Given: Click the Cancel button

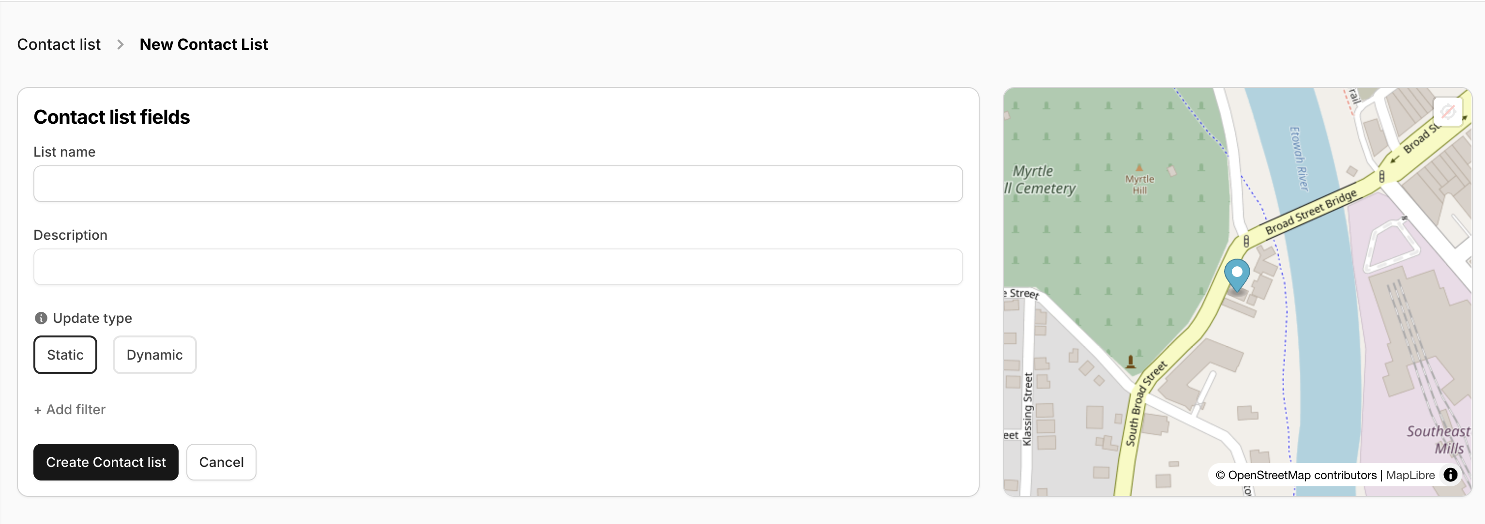Looking at the screenshot, I should click(221, 462).
